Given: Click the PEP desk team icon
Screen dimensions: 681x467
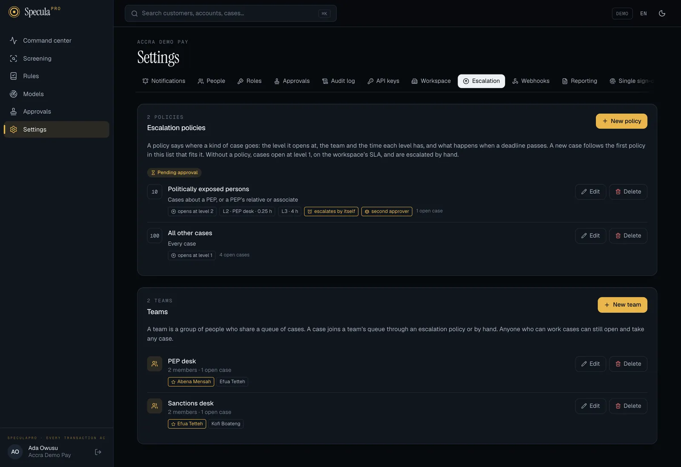Looking at the screenshot, I should point(155,364).
